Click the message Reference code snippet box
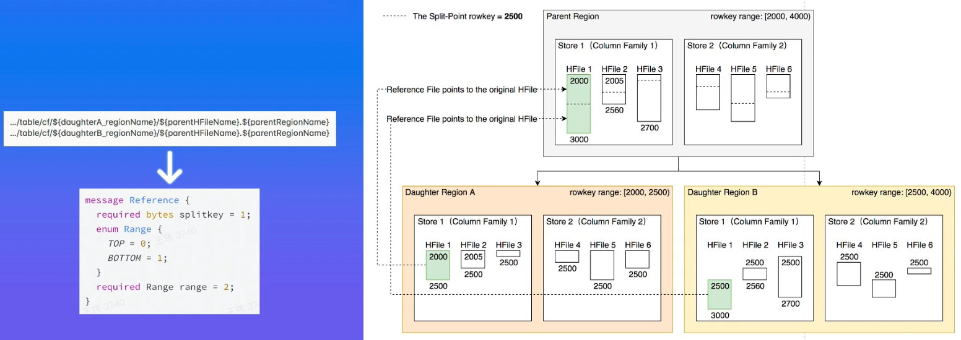This screenshot has height=340, width=961. [x=169, y=251]
